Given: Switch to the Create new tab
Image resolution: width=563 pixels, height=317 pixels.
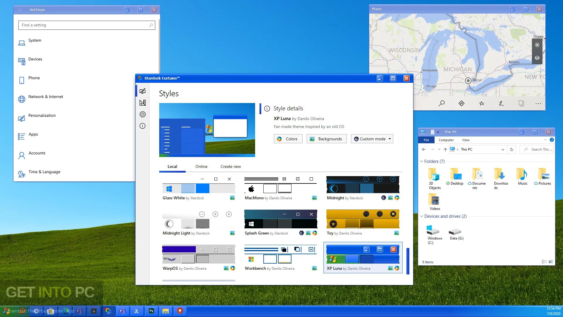Looking at the screenshot, I should click(x=230, y=166).
